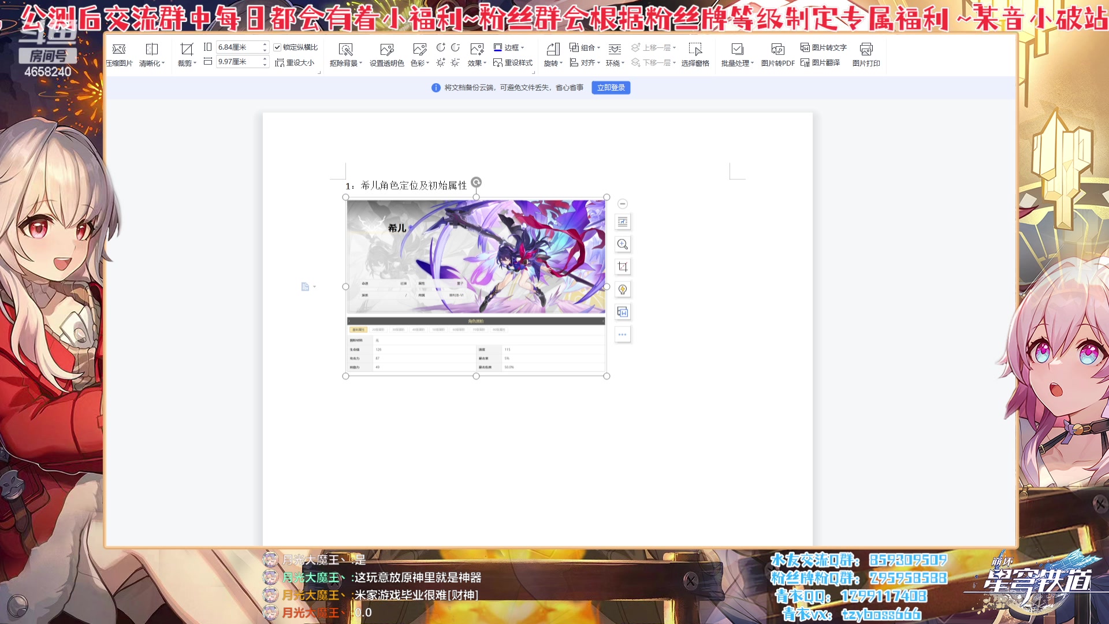Open the size group dialog launcher corner
The width and height of the screenshot is (1109, 624).
pos(319,73)
